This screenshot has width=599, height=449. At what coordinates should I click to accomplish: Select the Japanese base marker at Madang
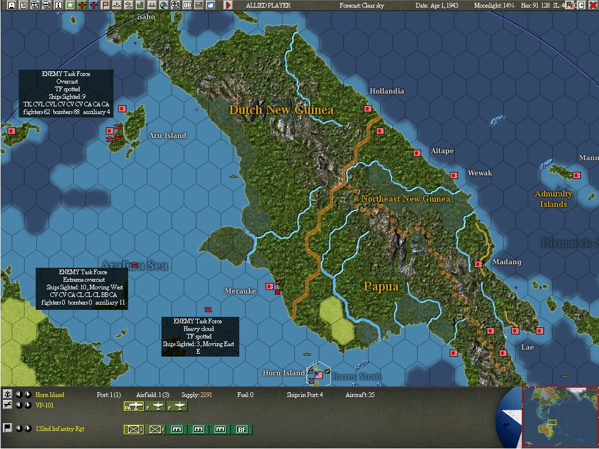coord(478,264)
